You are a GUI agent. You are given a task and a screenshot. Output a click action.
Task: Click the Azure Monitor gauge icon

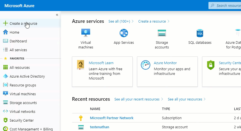click(146, 65)
